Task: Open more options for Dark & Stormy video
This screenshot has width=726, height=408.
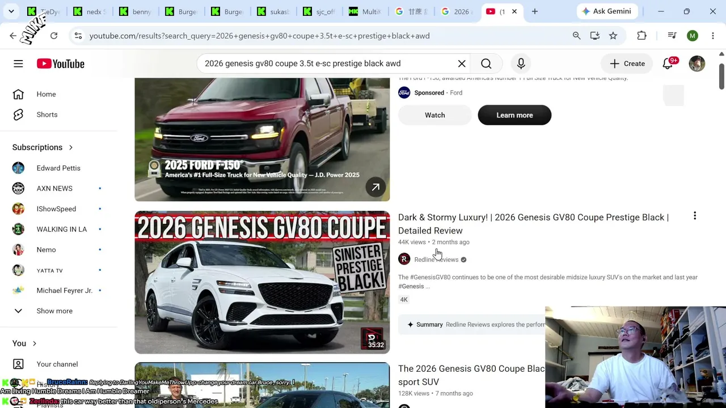Action: pyautogui.click(x=695, y=216)
